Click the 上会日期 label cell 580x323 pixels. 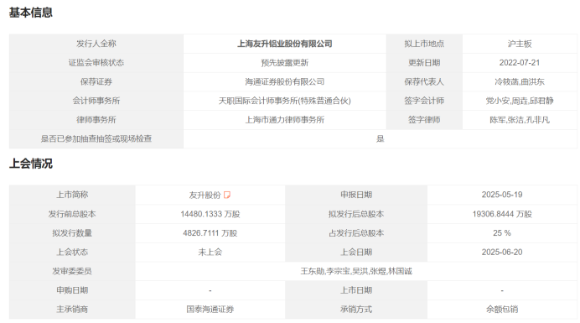click(x=356, y=253)
